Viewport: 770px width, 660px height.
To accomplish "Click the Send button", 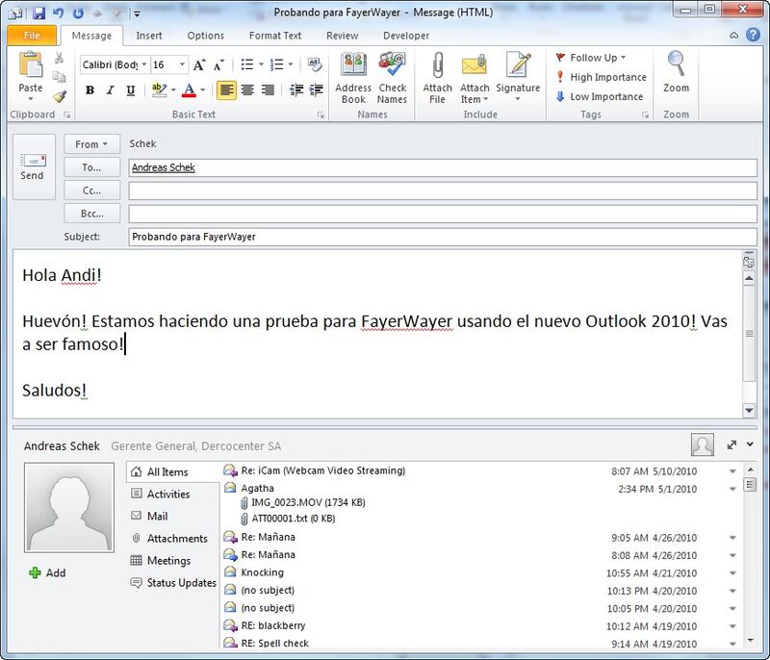I will click(33, 166).
